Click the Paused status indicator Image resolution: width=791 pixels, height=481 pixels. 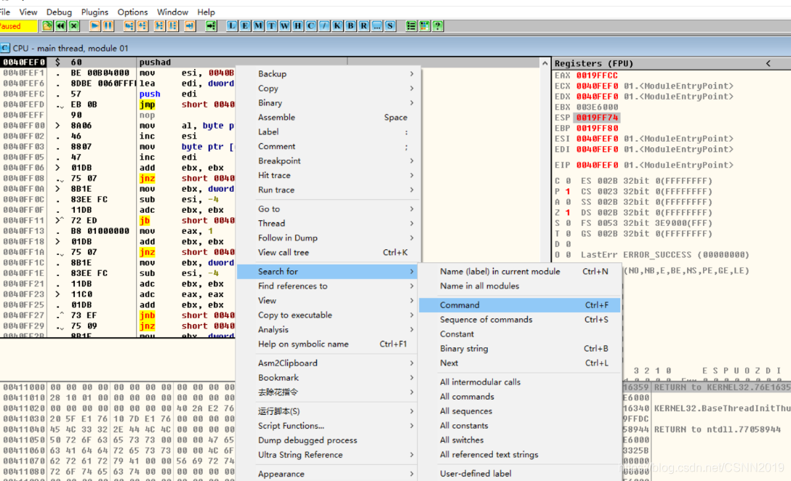(x=17, y=26)
